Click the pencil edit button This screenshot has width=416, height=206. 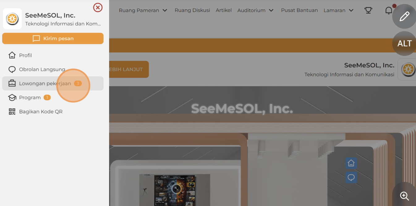tap(404, 16)
